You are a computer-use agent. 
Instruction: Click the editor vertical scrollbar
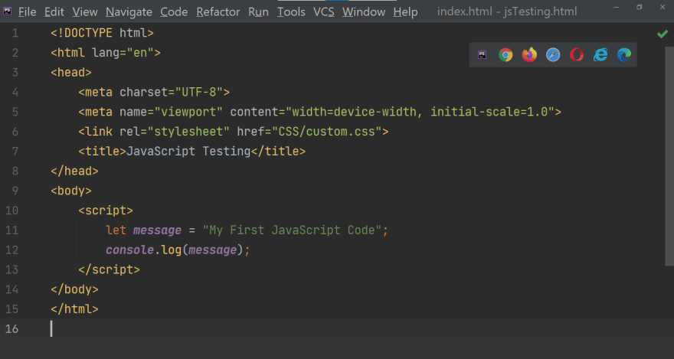(x=669, y=157)
